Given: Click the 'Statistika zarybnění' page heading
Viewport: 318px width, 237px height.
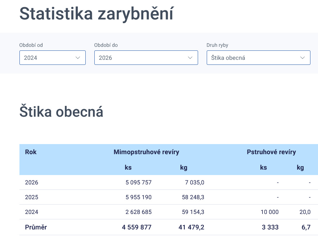Looking at the screenshot, I should click(x=97, y=14).
